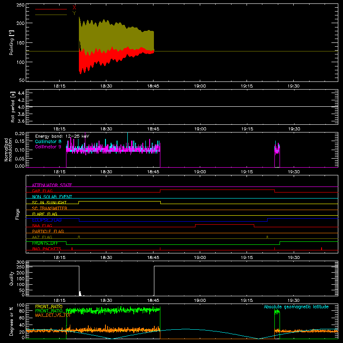Select the Y legend label
The height and width of the screenshot is (343, 343).
pos(74,13)
